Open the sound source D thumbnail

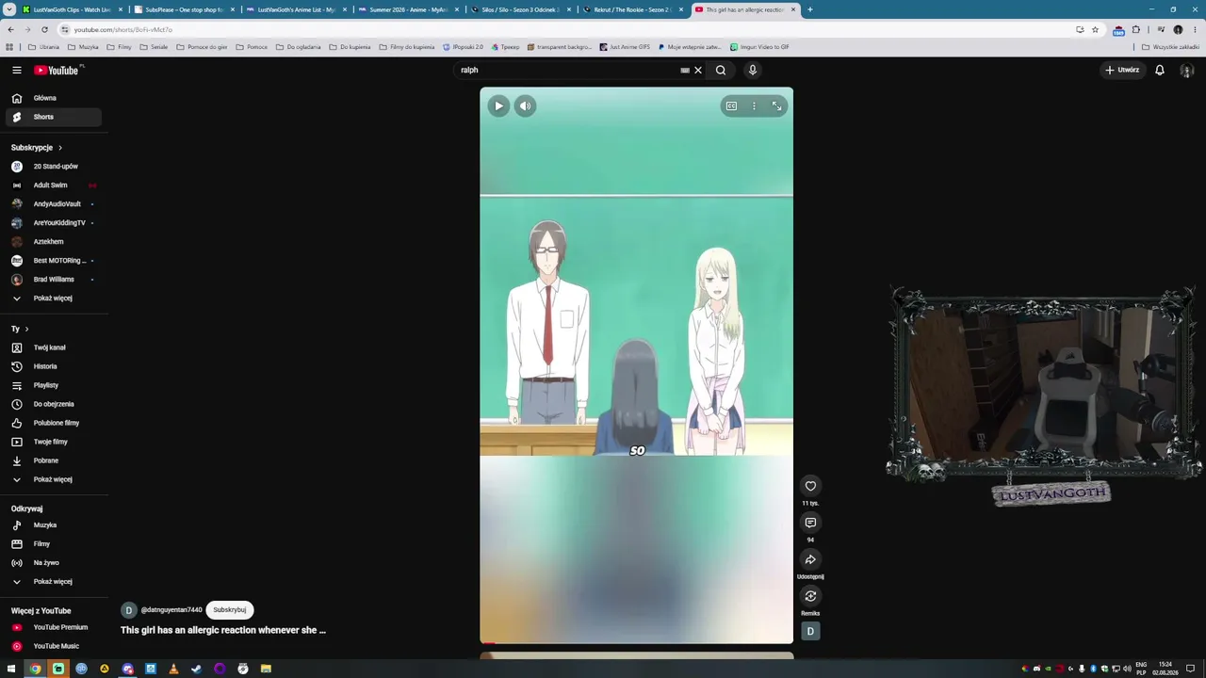pyautogui.click(x=810, y=631)
